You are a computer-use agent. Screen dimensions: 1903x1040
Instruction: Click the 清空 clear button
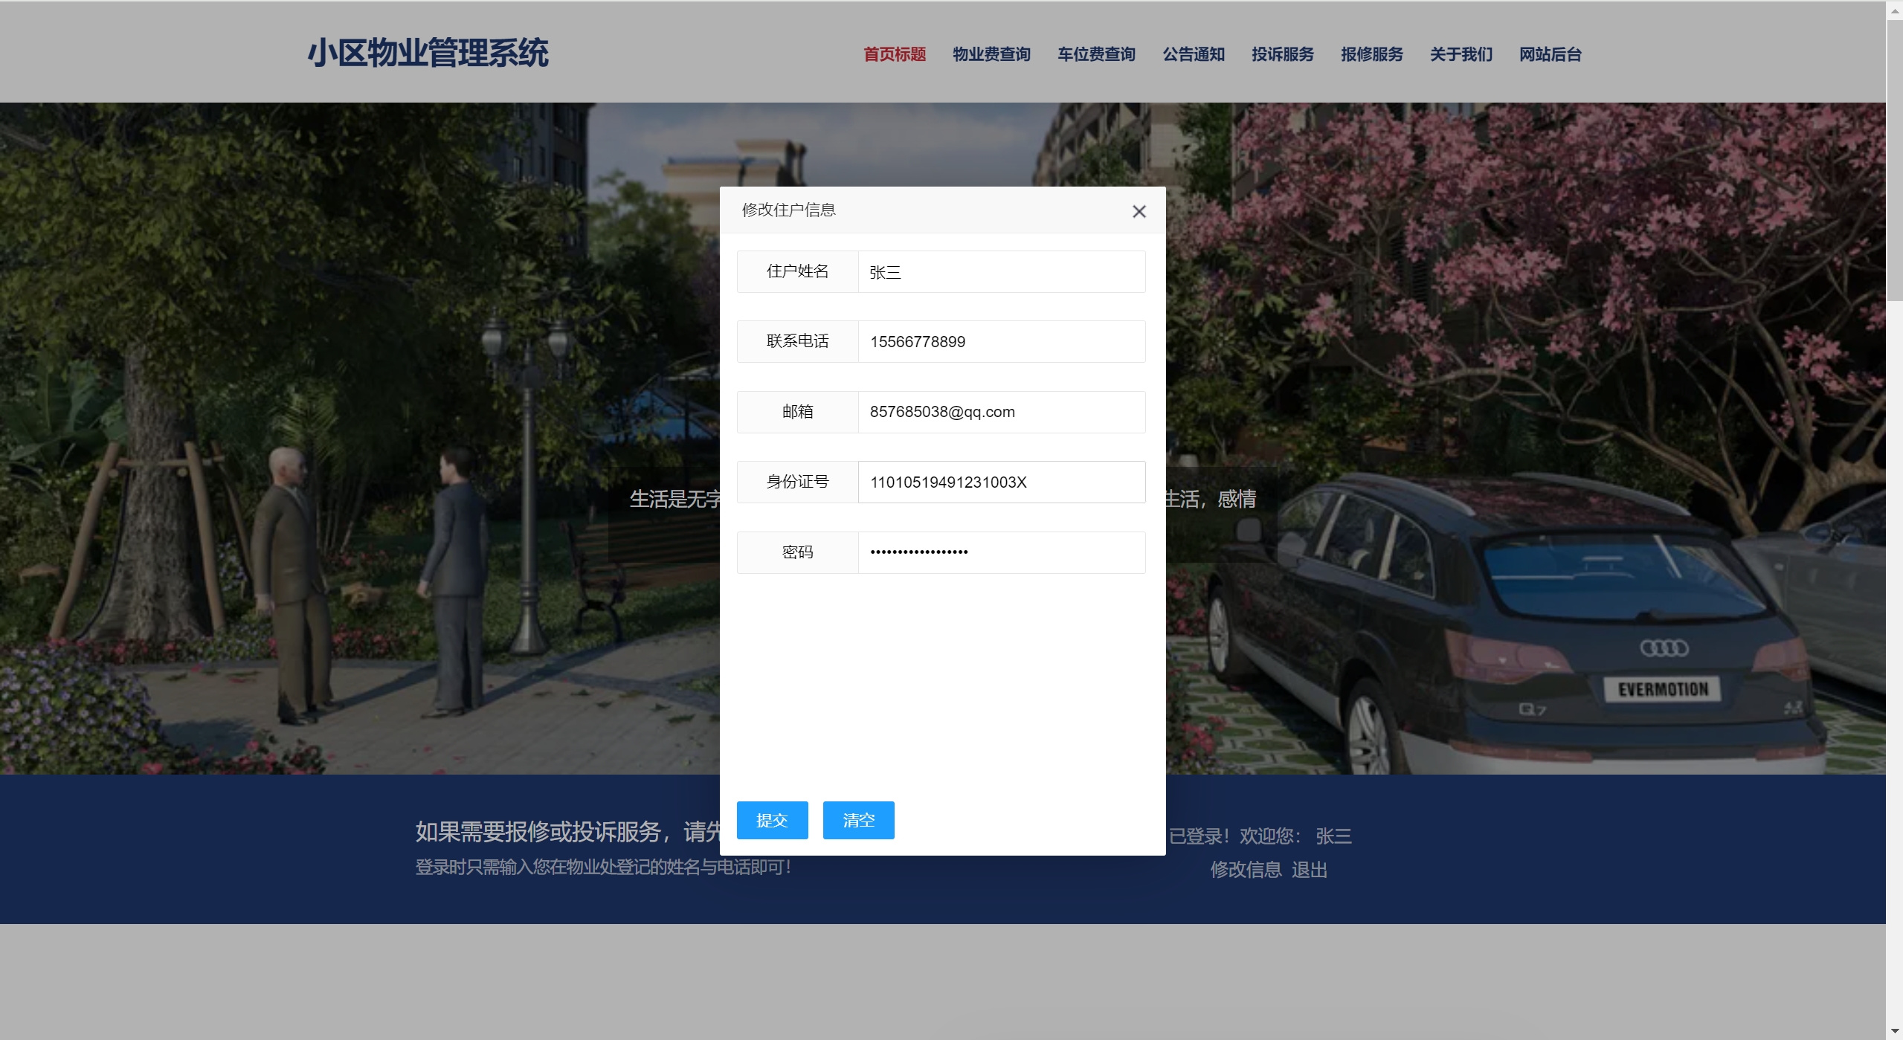click(x=858, y=820)
